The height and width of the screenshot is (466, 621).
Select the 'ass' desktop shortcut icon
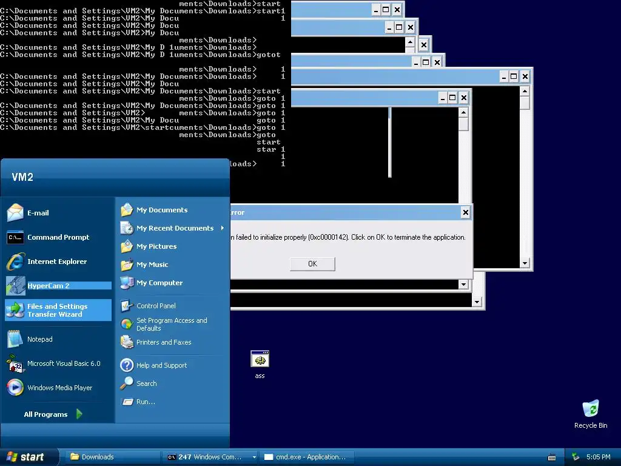260,359
